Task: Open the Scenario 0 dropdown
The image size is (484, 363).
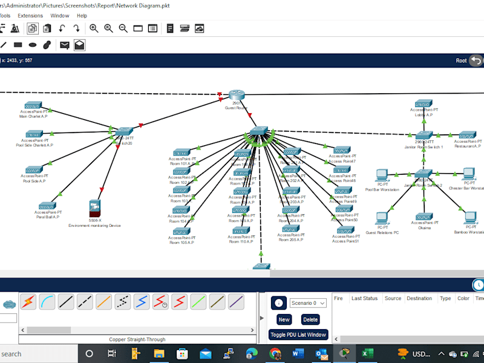Action: 308,303
